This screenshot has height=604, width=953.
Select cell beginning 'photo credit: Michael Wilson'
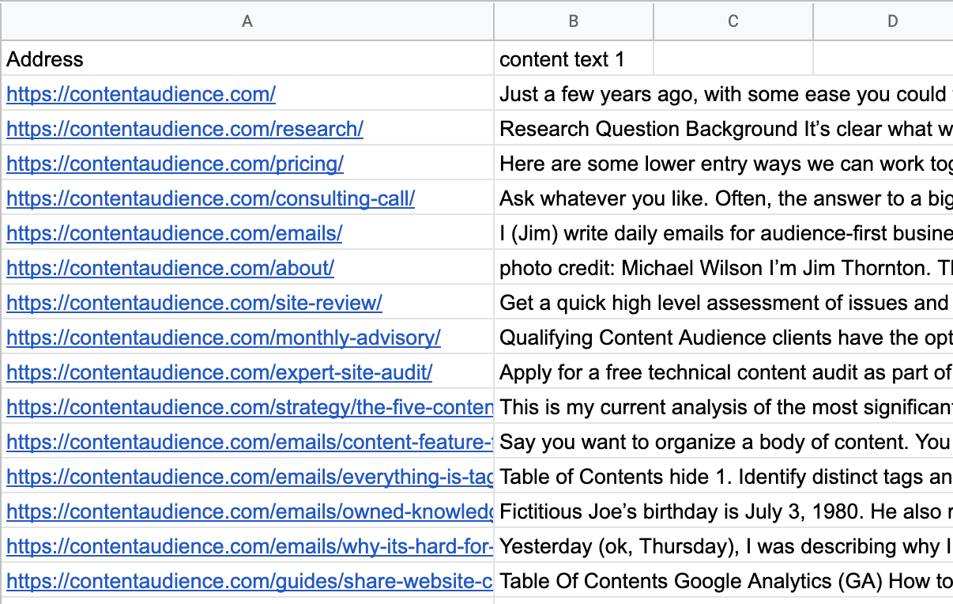(723, 268)
